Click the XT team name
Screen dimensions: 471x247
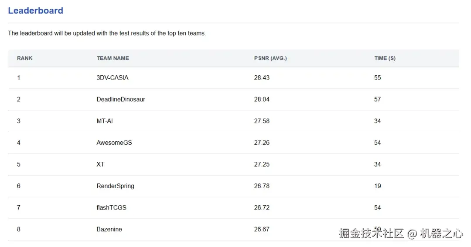click(101, 164)
